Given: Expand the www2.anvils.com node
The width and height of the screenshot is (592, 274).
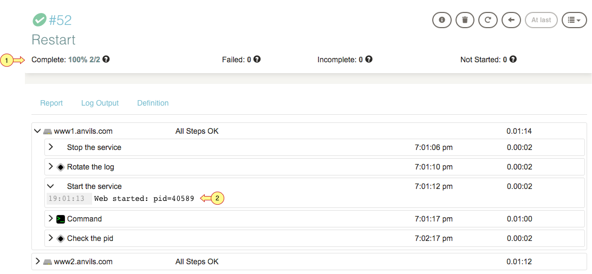Looking at the screenshot, I should point(37,261).
